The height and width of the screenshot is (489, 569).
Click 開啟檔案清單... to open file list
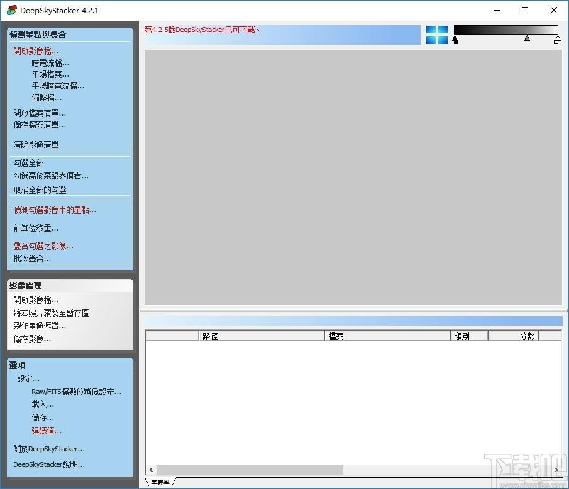(40, 113)
